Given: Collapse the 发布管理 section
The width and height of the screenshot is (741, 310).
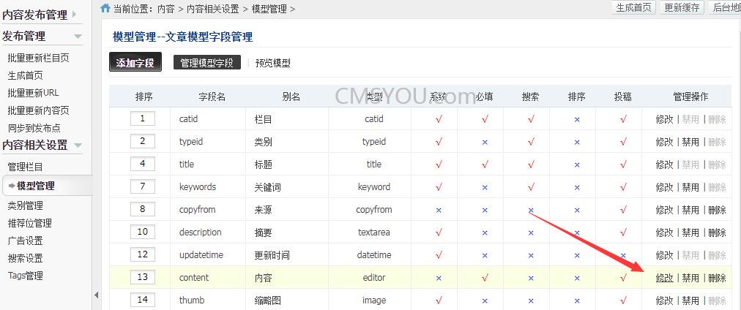Looking at the screenshot, I should click(x=78, y=37).
